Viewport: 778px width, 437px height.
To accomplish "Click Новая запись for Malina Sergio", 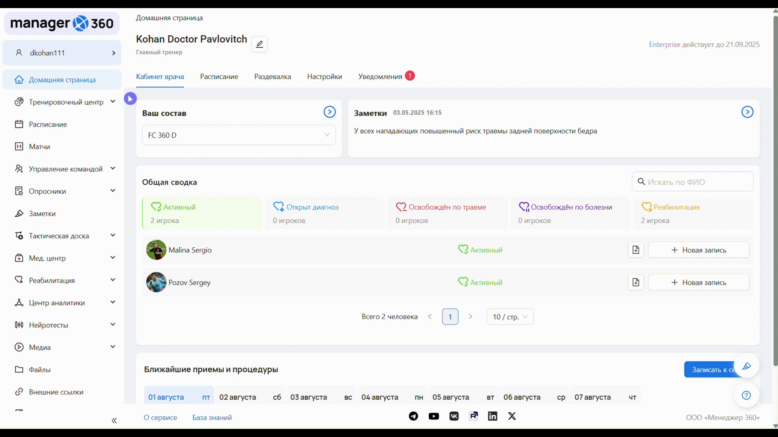I will coord(699,250).
